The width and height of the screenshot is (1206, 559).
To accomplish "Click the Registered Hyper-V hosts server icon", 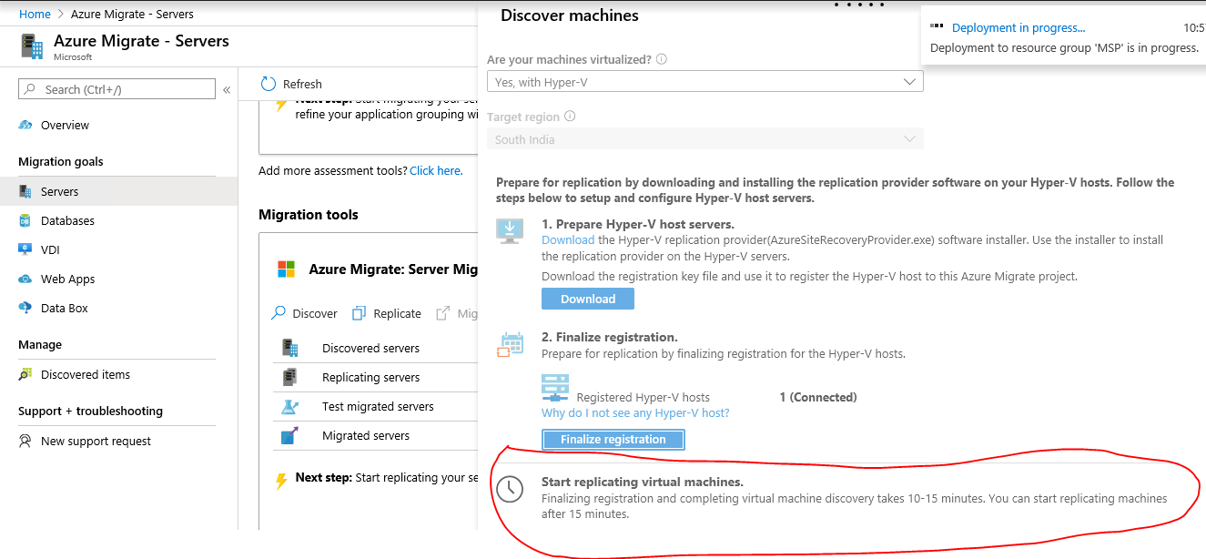I will [554, 387].
